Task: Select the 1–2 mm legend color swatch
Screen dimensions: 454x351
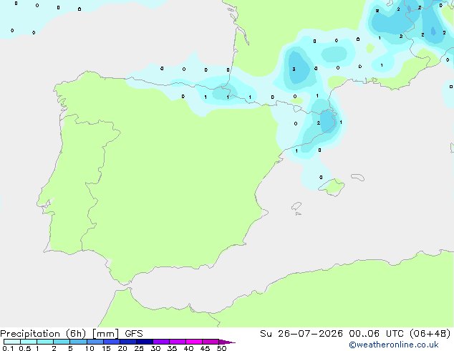Action: (45, 342)
